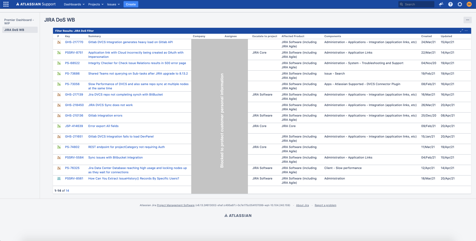
Task: Click priority icon for GHS-217139
Action: 59,95
